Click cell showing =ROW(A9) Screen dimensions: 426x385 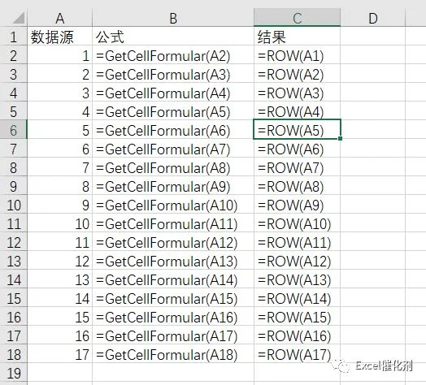tap(297, 205)
